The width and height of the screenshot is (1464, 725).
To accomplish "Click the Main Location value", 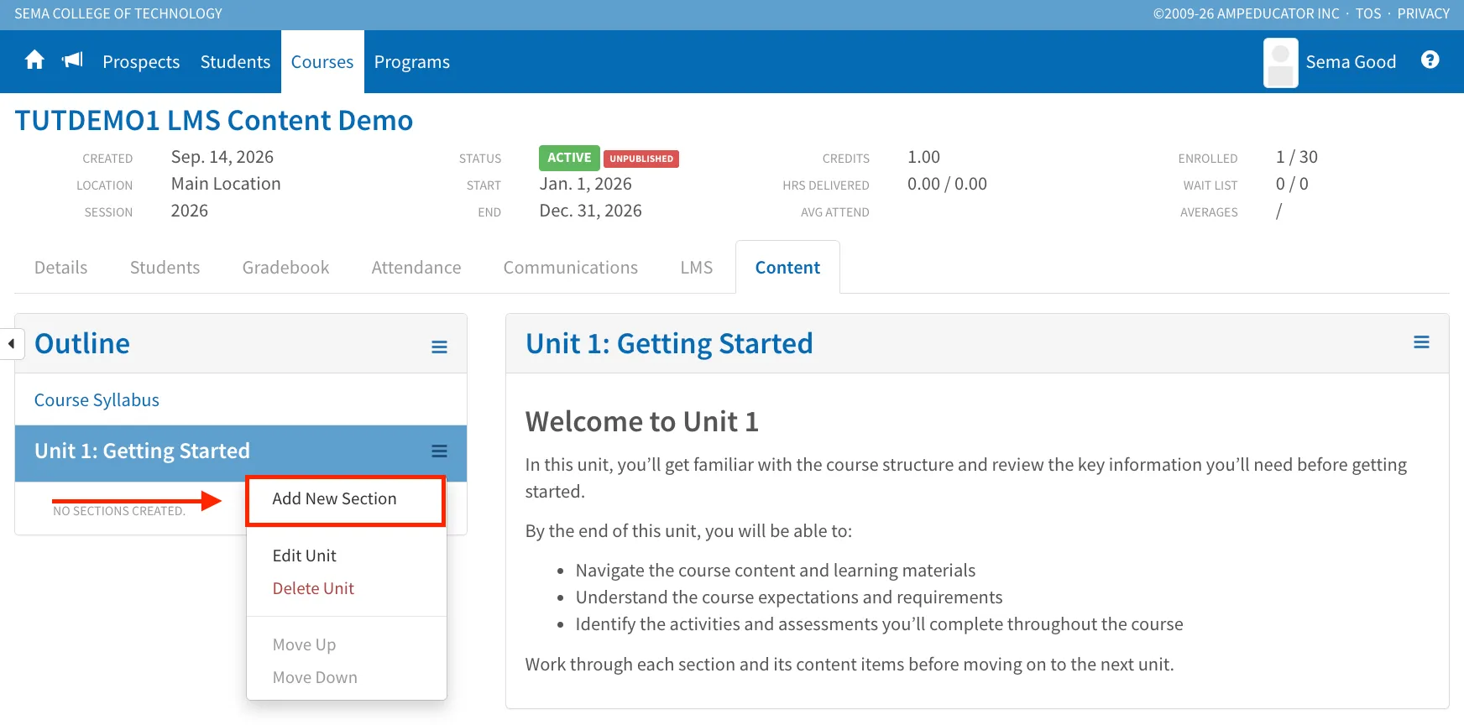I will pos(226,184).
